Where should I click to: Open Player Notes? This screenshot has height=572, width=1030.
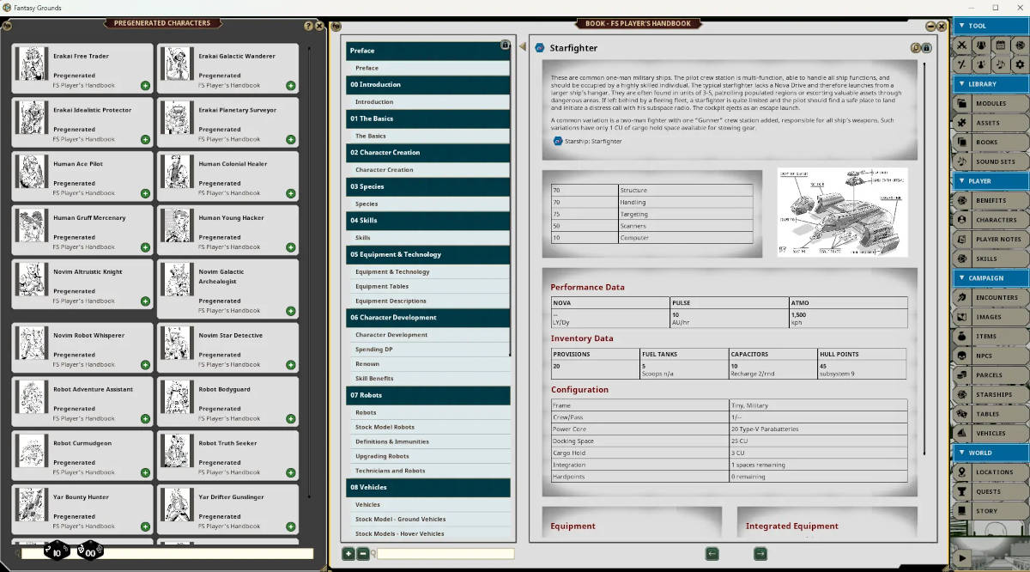tap(991, 240)
